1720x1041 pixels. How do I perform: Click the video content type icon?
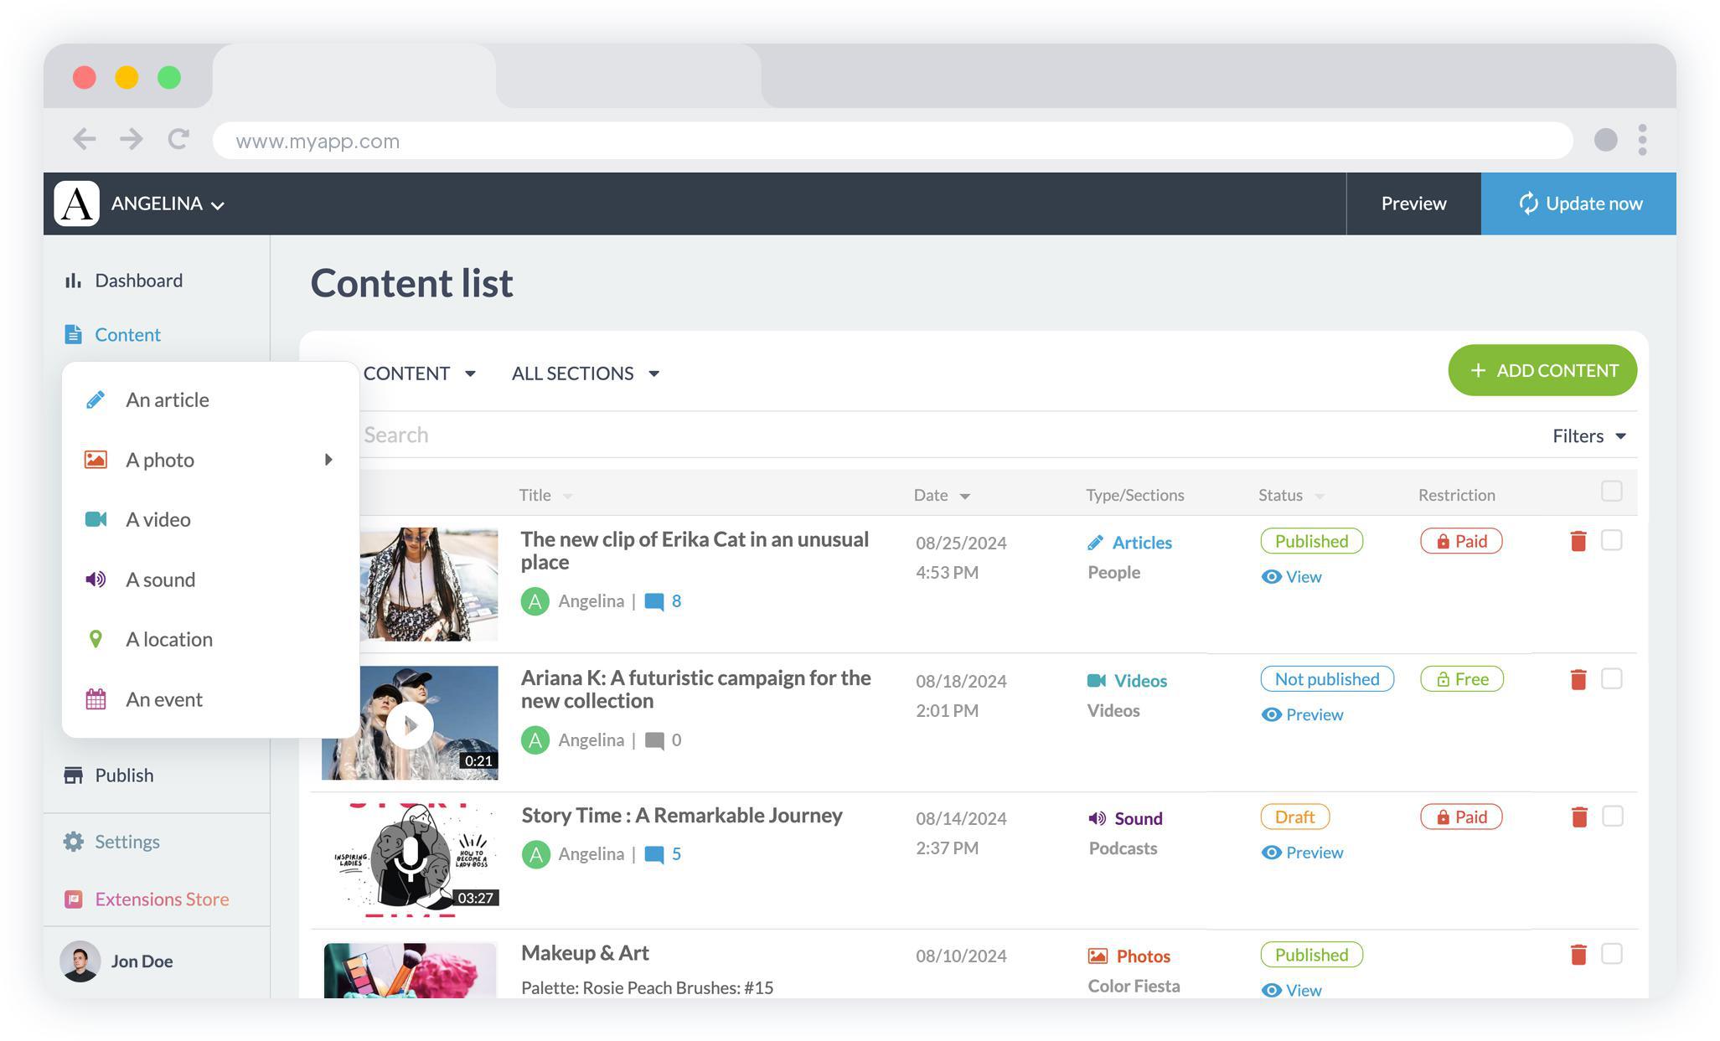pos(96,518)
